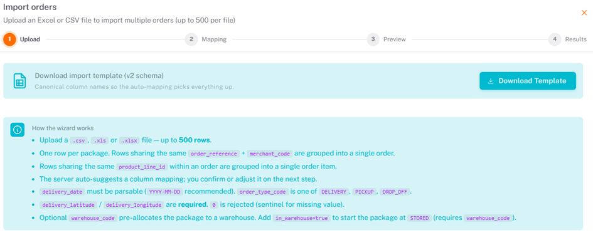Select step 1 Upload circle
Image resolution: width=593 pixels, height=235 pixels.
point(9,39)
